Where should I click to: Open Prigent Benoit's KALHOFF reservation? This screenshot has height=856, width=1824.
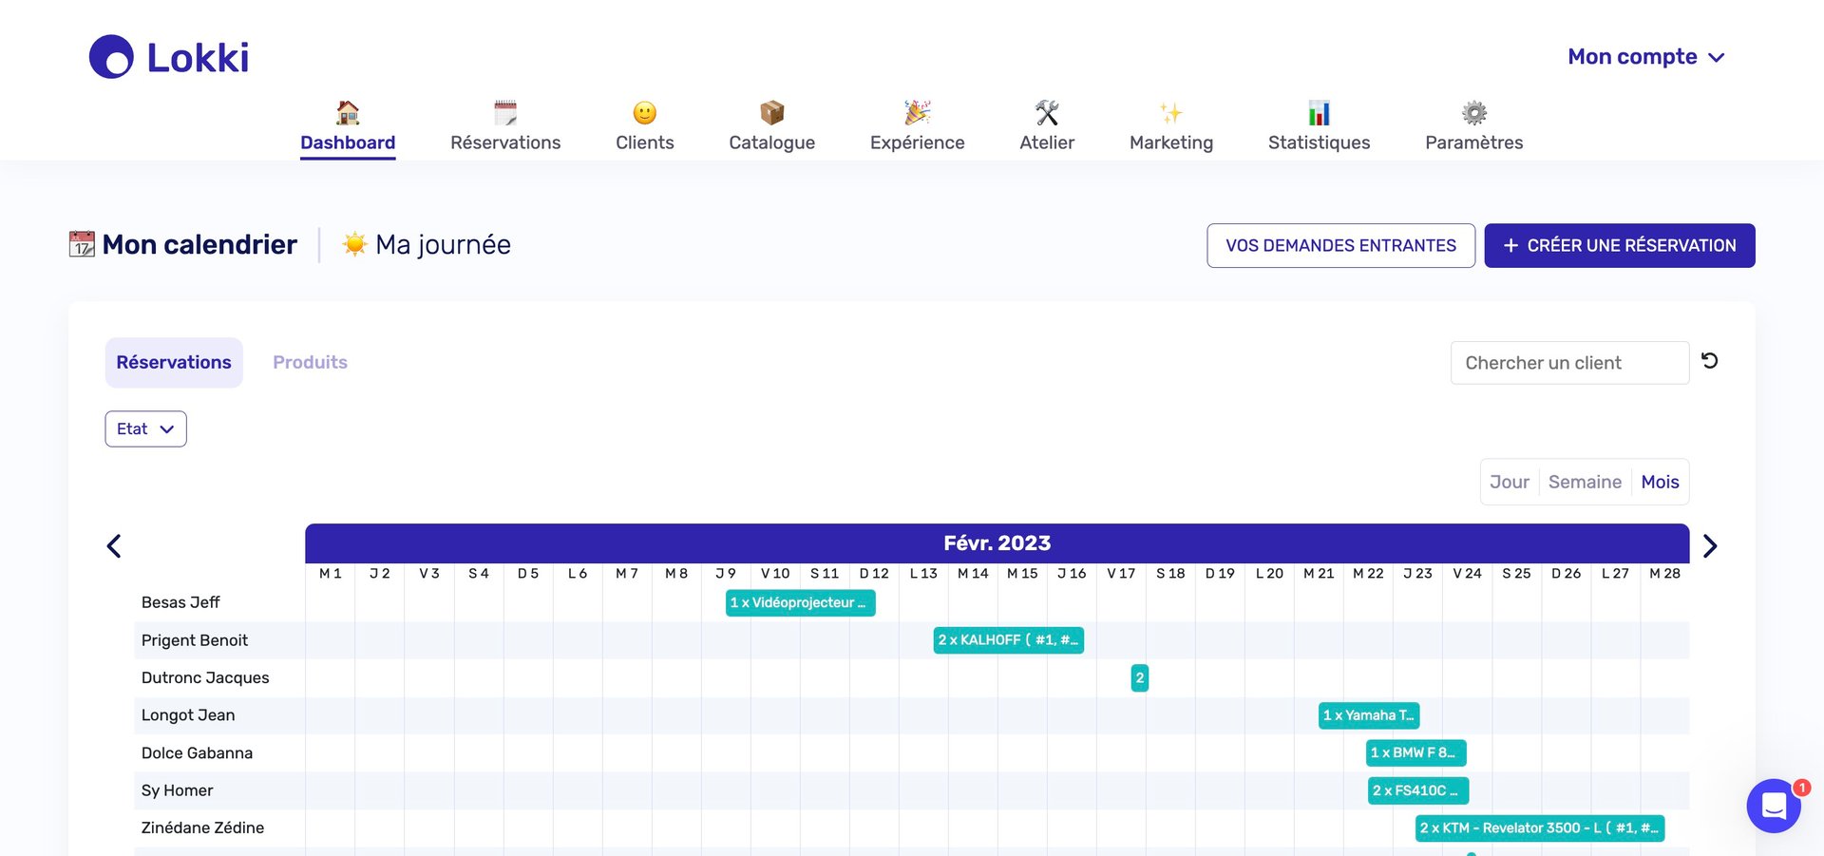[1008, 640]
